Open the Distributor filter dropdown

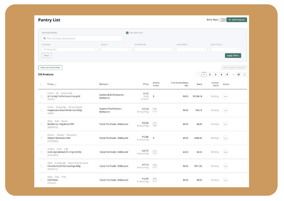pos(154,50)
